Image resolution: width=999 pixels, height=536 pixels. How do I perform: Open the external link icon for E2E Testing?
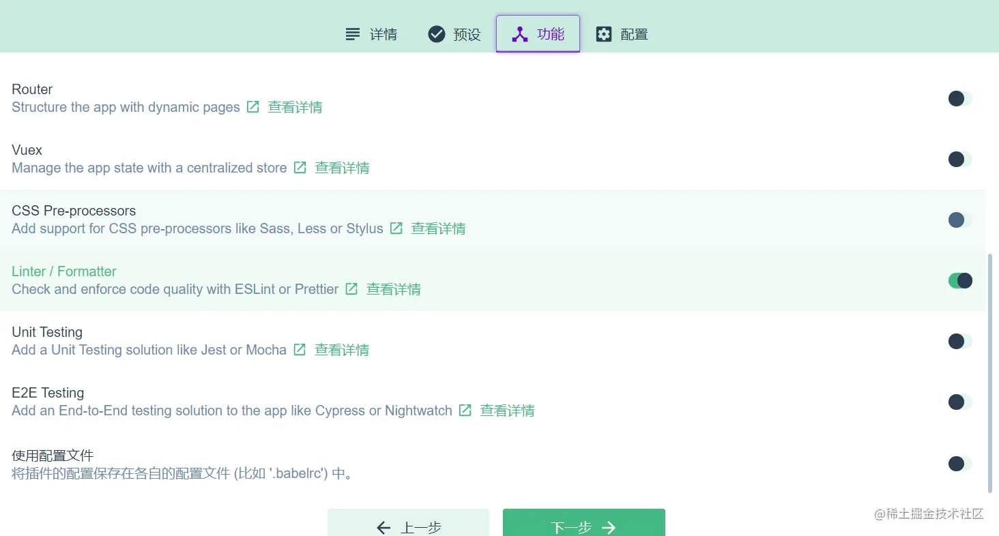pyautogui.click(x=465, y=410)
